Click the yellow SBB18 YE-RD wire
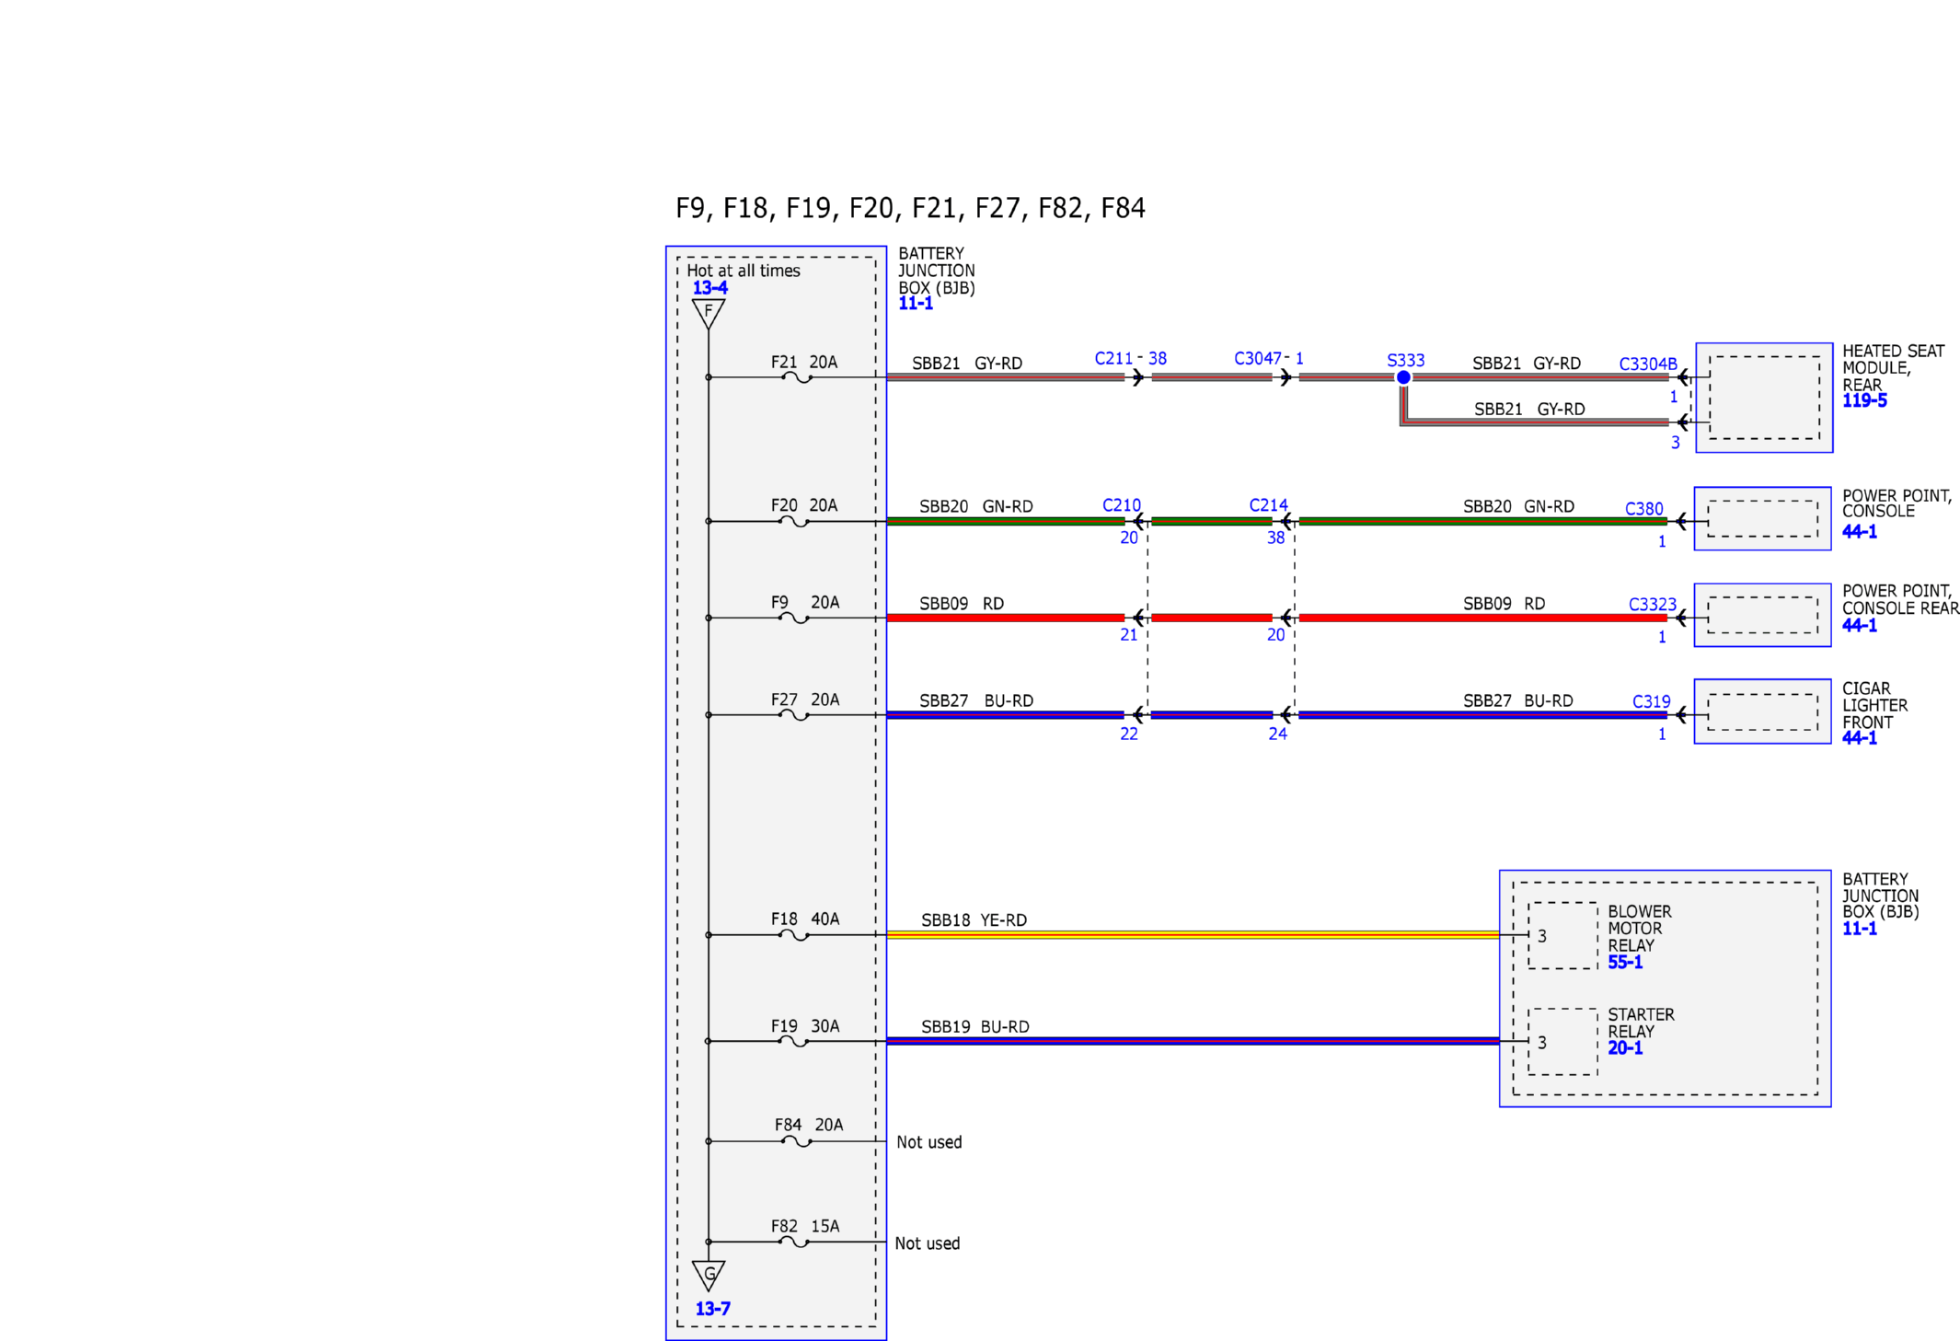The width and height of the screenshot is (1960, 1341). pyautogui.click(x=1193, y=935)
